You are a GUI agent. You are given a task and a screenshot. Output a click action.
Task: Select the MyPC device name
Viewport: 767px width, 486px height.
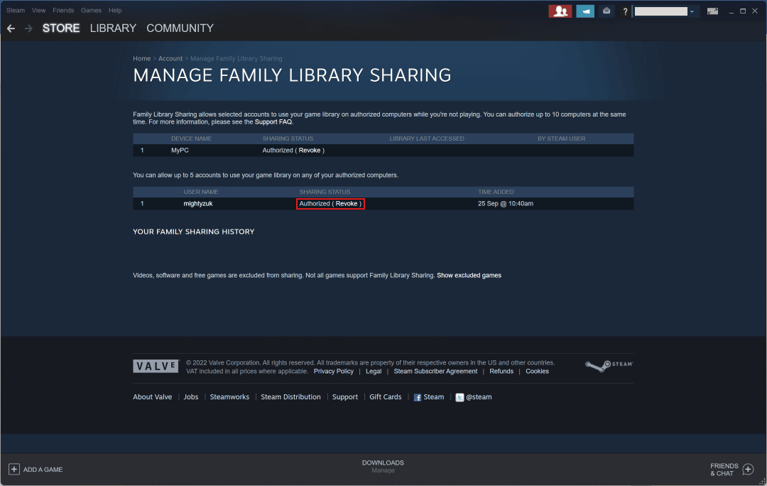pos(180,150)
